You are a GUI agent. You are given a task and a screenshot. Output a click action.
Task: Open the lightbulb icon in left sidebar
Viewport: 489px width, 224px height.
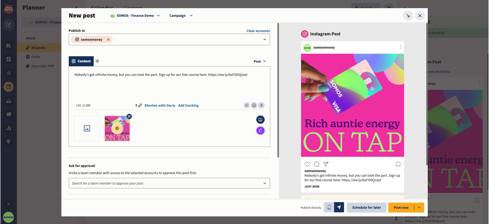8,142
